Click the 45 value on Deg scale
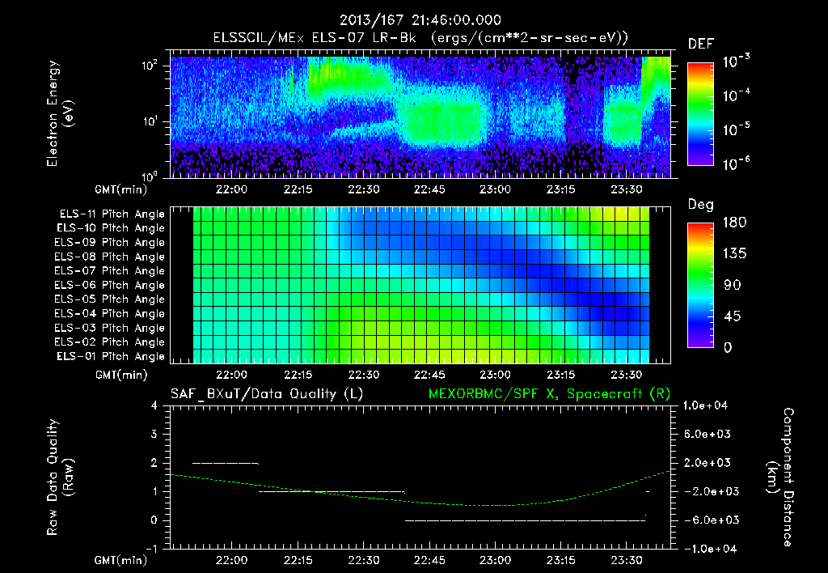 [732, 316]
